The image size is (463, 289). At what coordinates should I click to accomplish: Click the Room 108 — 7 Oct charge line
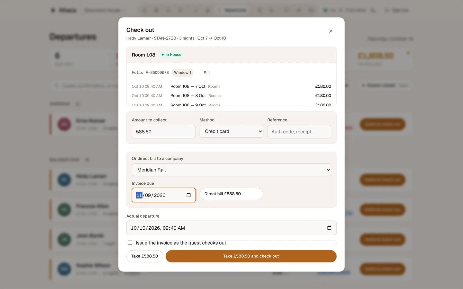click(x=232, y=86)
